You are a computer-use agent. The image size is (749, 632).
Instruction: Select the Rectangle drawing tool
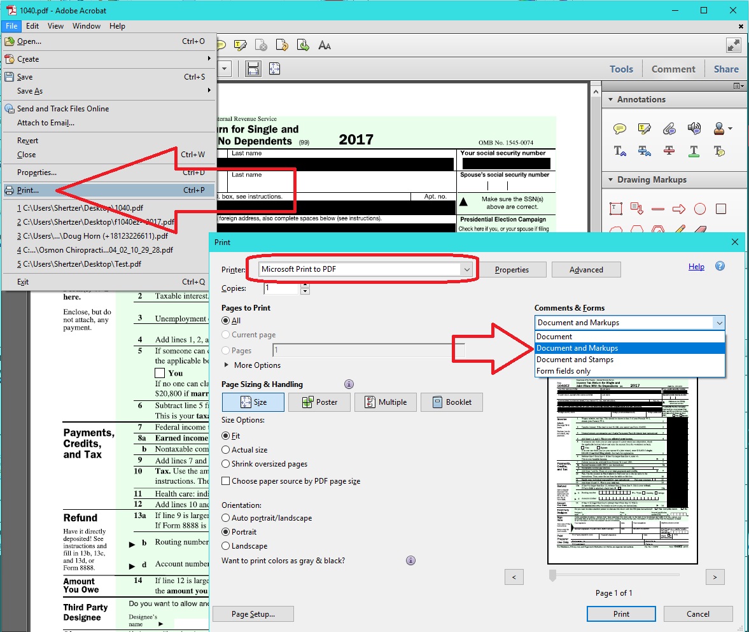(721, 209)
